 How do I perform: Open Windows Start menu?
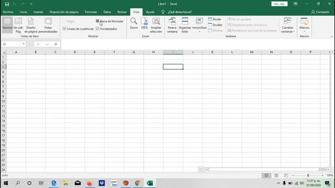[6, 183]
